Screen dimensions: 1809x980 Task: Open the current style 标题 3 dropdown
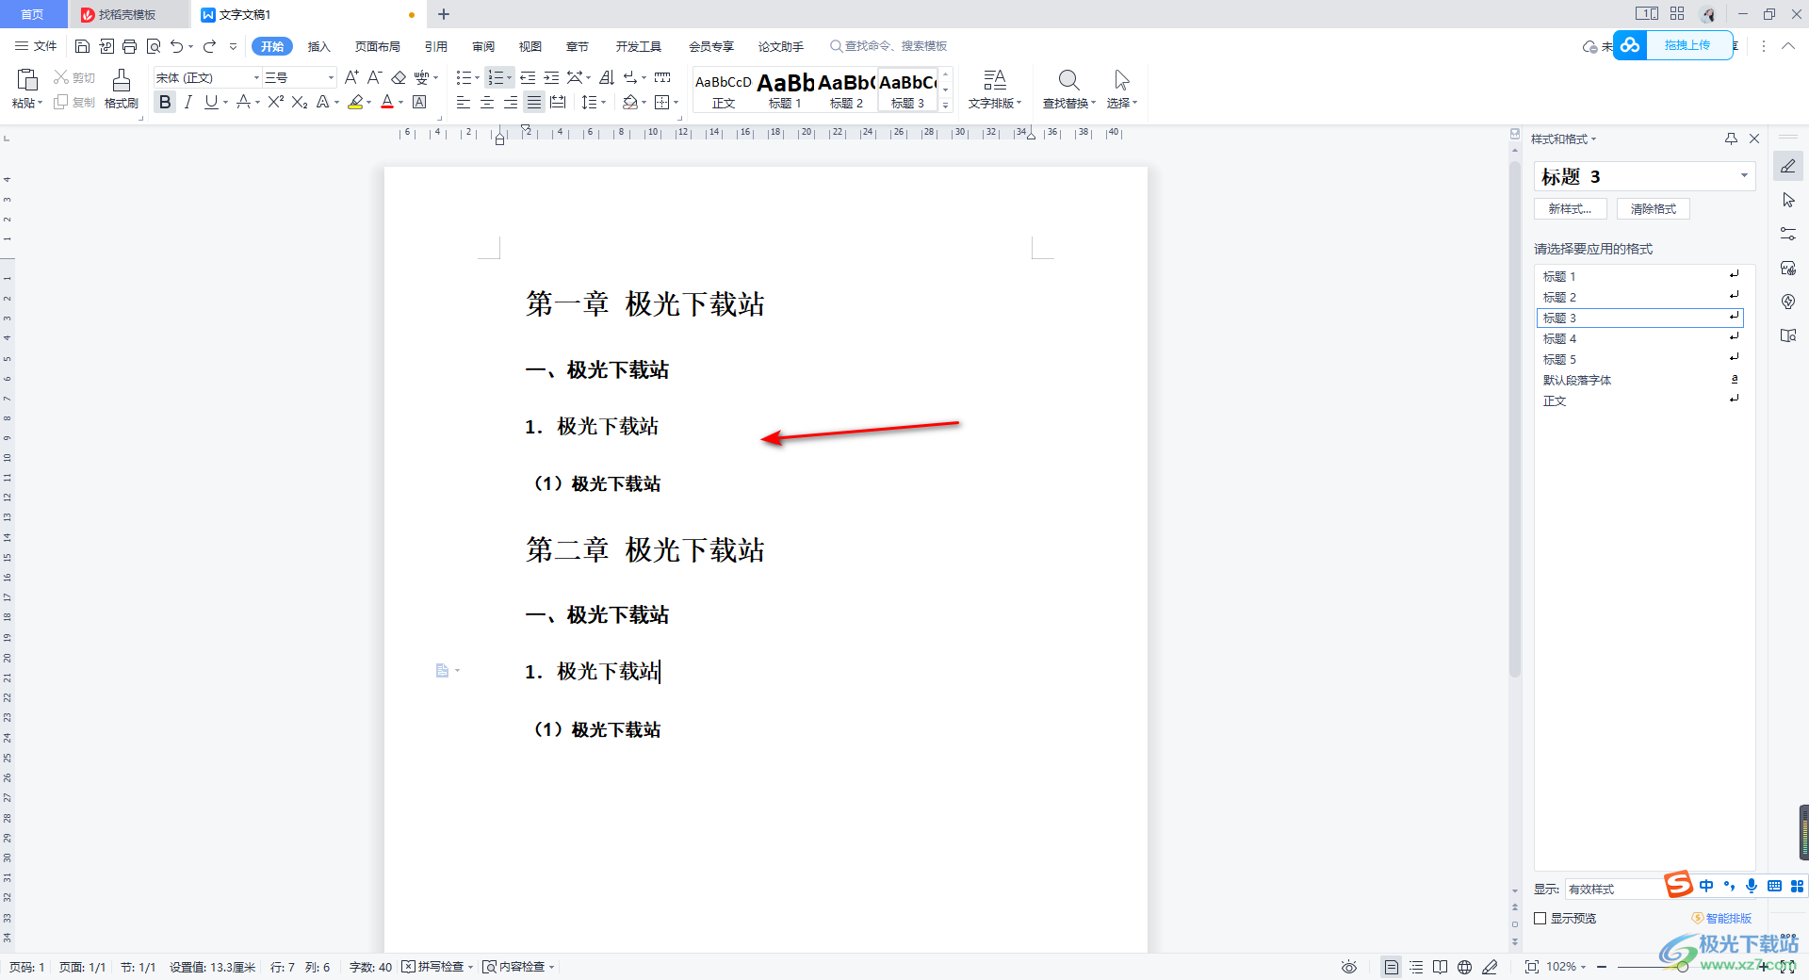pyautogui.click(x=1744, y=176)
